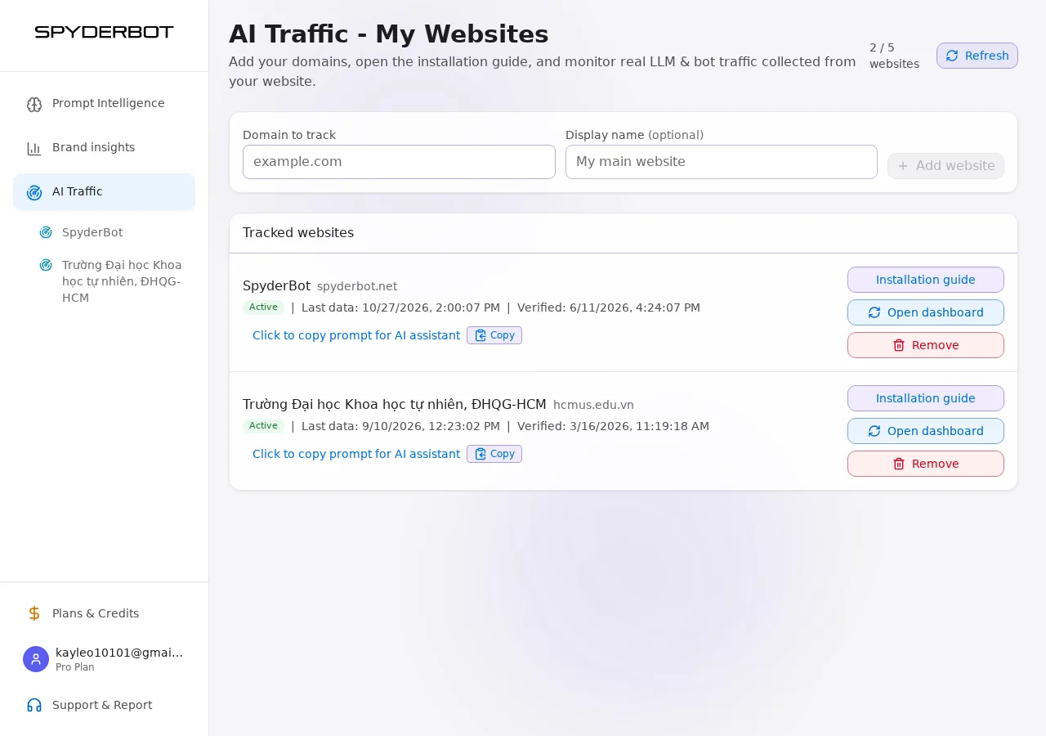
Task: Remove the hcmus.edu.vn website
Action: (x=926, y=464)
